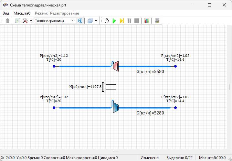
Task: Click the N[об/мин]=4197.5 shaft speed label
Action: tap(85, 87)
